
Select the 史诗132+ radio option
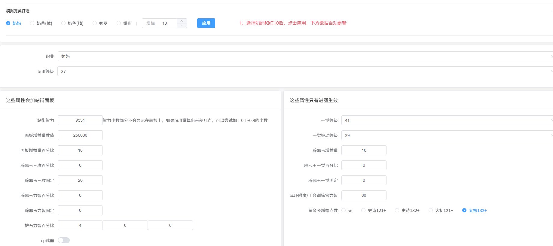407,210
